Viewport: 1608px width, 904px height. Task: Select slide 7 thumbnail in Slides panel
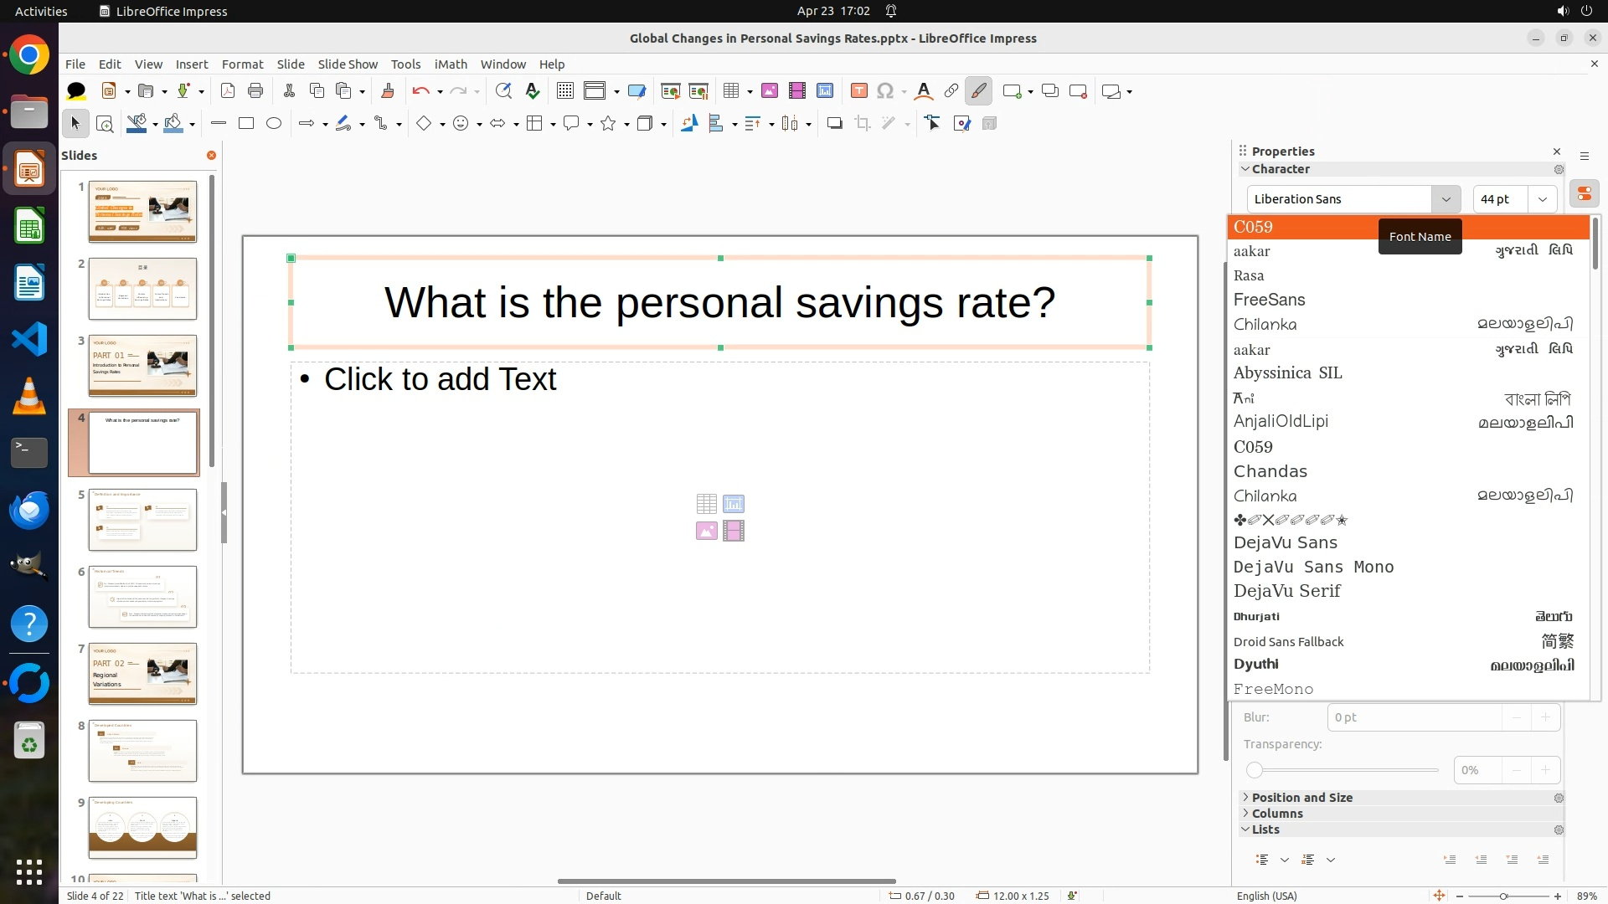(x=142, y=674)
